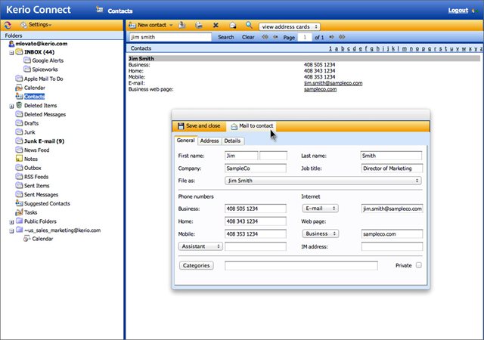This screenshot has width=484, height=340.
Task: Click the Company field with SampleCo
Action: (256, 168)
